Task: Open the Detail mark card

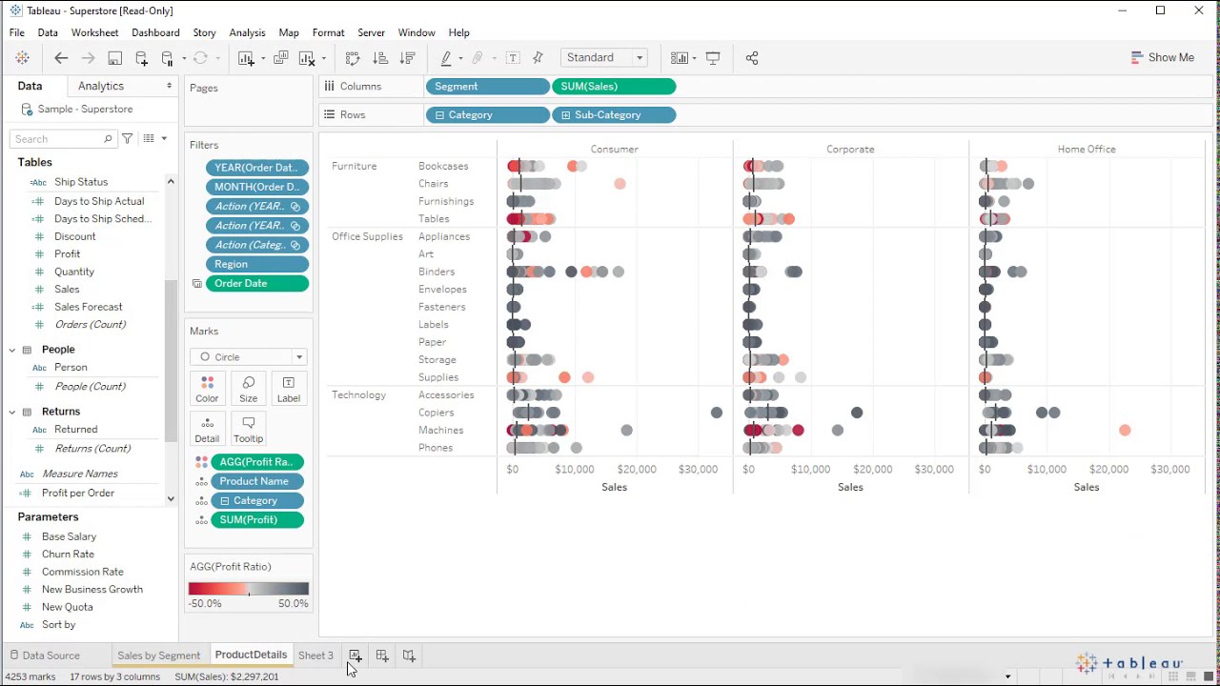Action: pyautogui.click(x=207, y=430)
